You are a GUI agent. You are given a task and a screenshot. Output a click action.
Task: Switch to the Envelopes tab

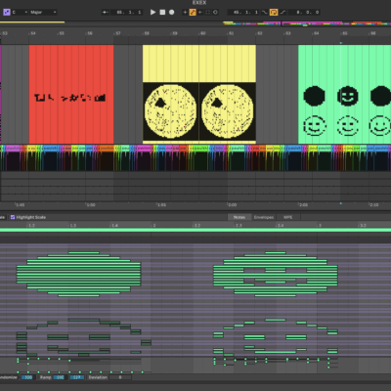pos(264,217)
